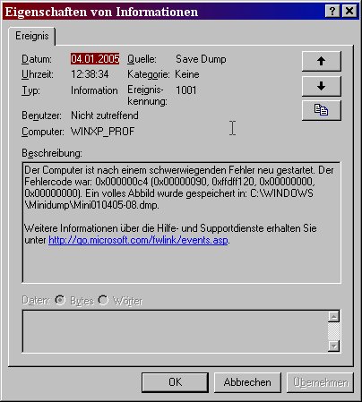Click the title bar Eigenschaften von Informationen

[101, 12]
